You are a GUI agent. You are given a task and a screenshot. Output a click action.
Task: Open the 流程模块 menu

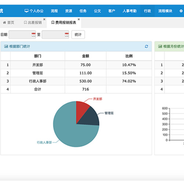[x=165, y=11]
